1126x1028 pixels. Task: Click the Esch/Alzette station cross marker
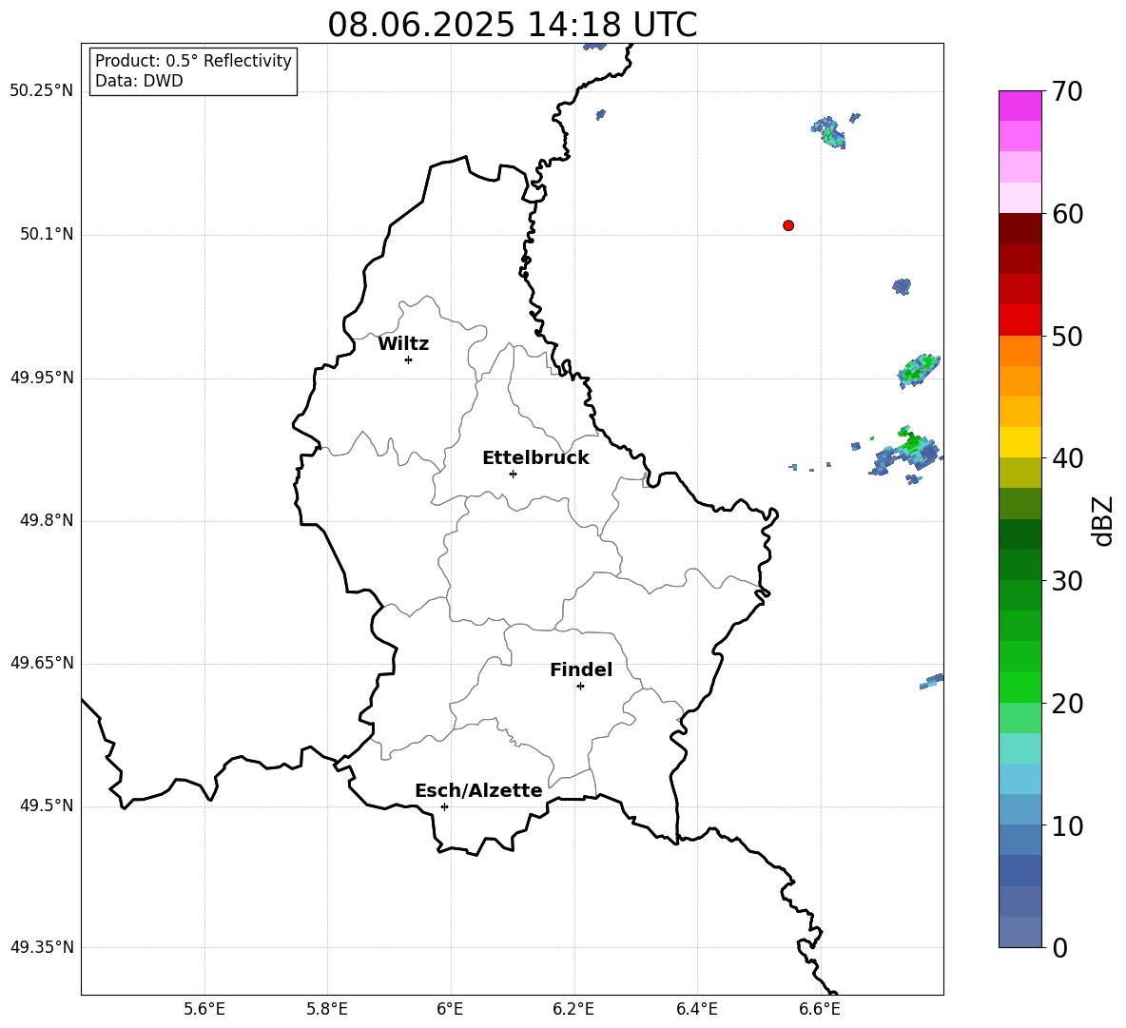(x=444, y=806)
